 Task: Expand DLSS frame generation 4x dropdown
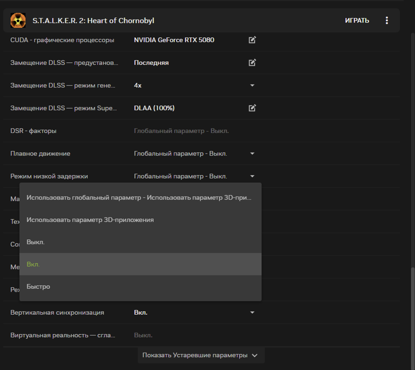pyautogui.click(x=252, y=85)
